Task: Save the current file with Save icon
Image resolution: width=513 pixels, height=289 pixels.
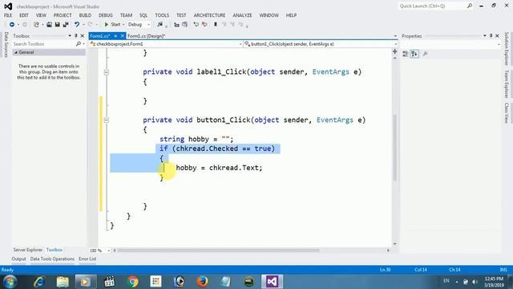Action: 57,25
